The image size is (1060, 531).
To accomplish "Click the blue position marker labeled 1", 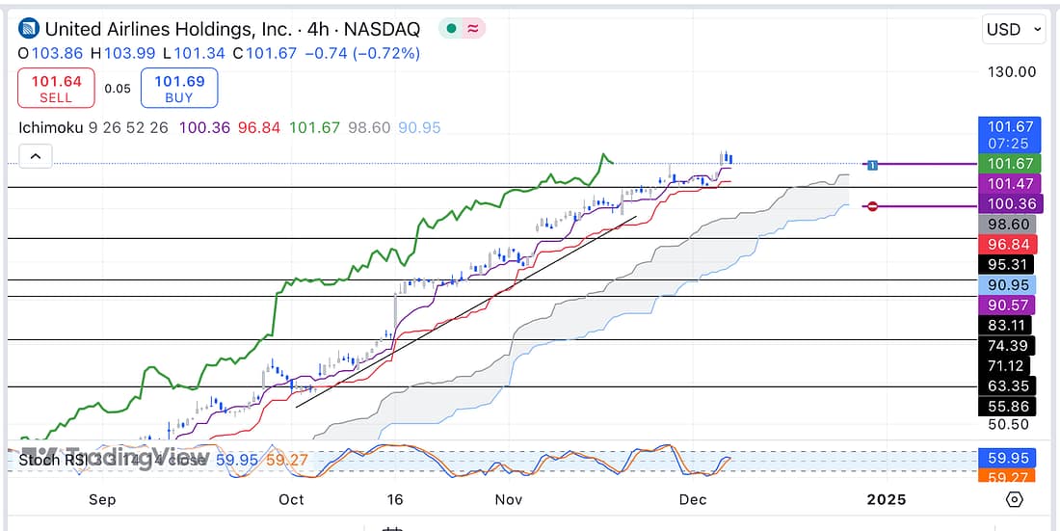I will pyautogui.click(x=871, y=165).
